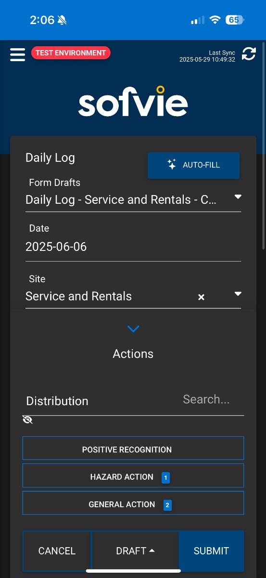The height and width of the screenshot is (578, 266).
Task: Open POSITIVE RECOGNITION action
Action: (x=133, y=449)
